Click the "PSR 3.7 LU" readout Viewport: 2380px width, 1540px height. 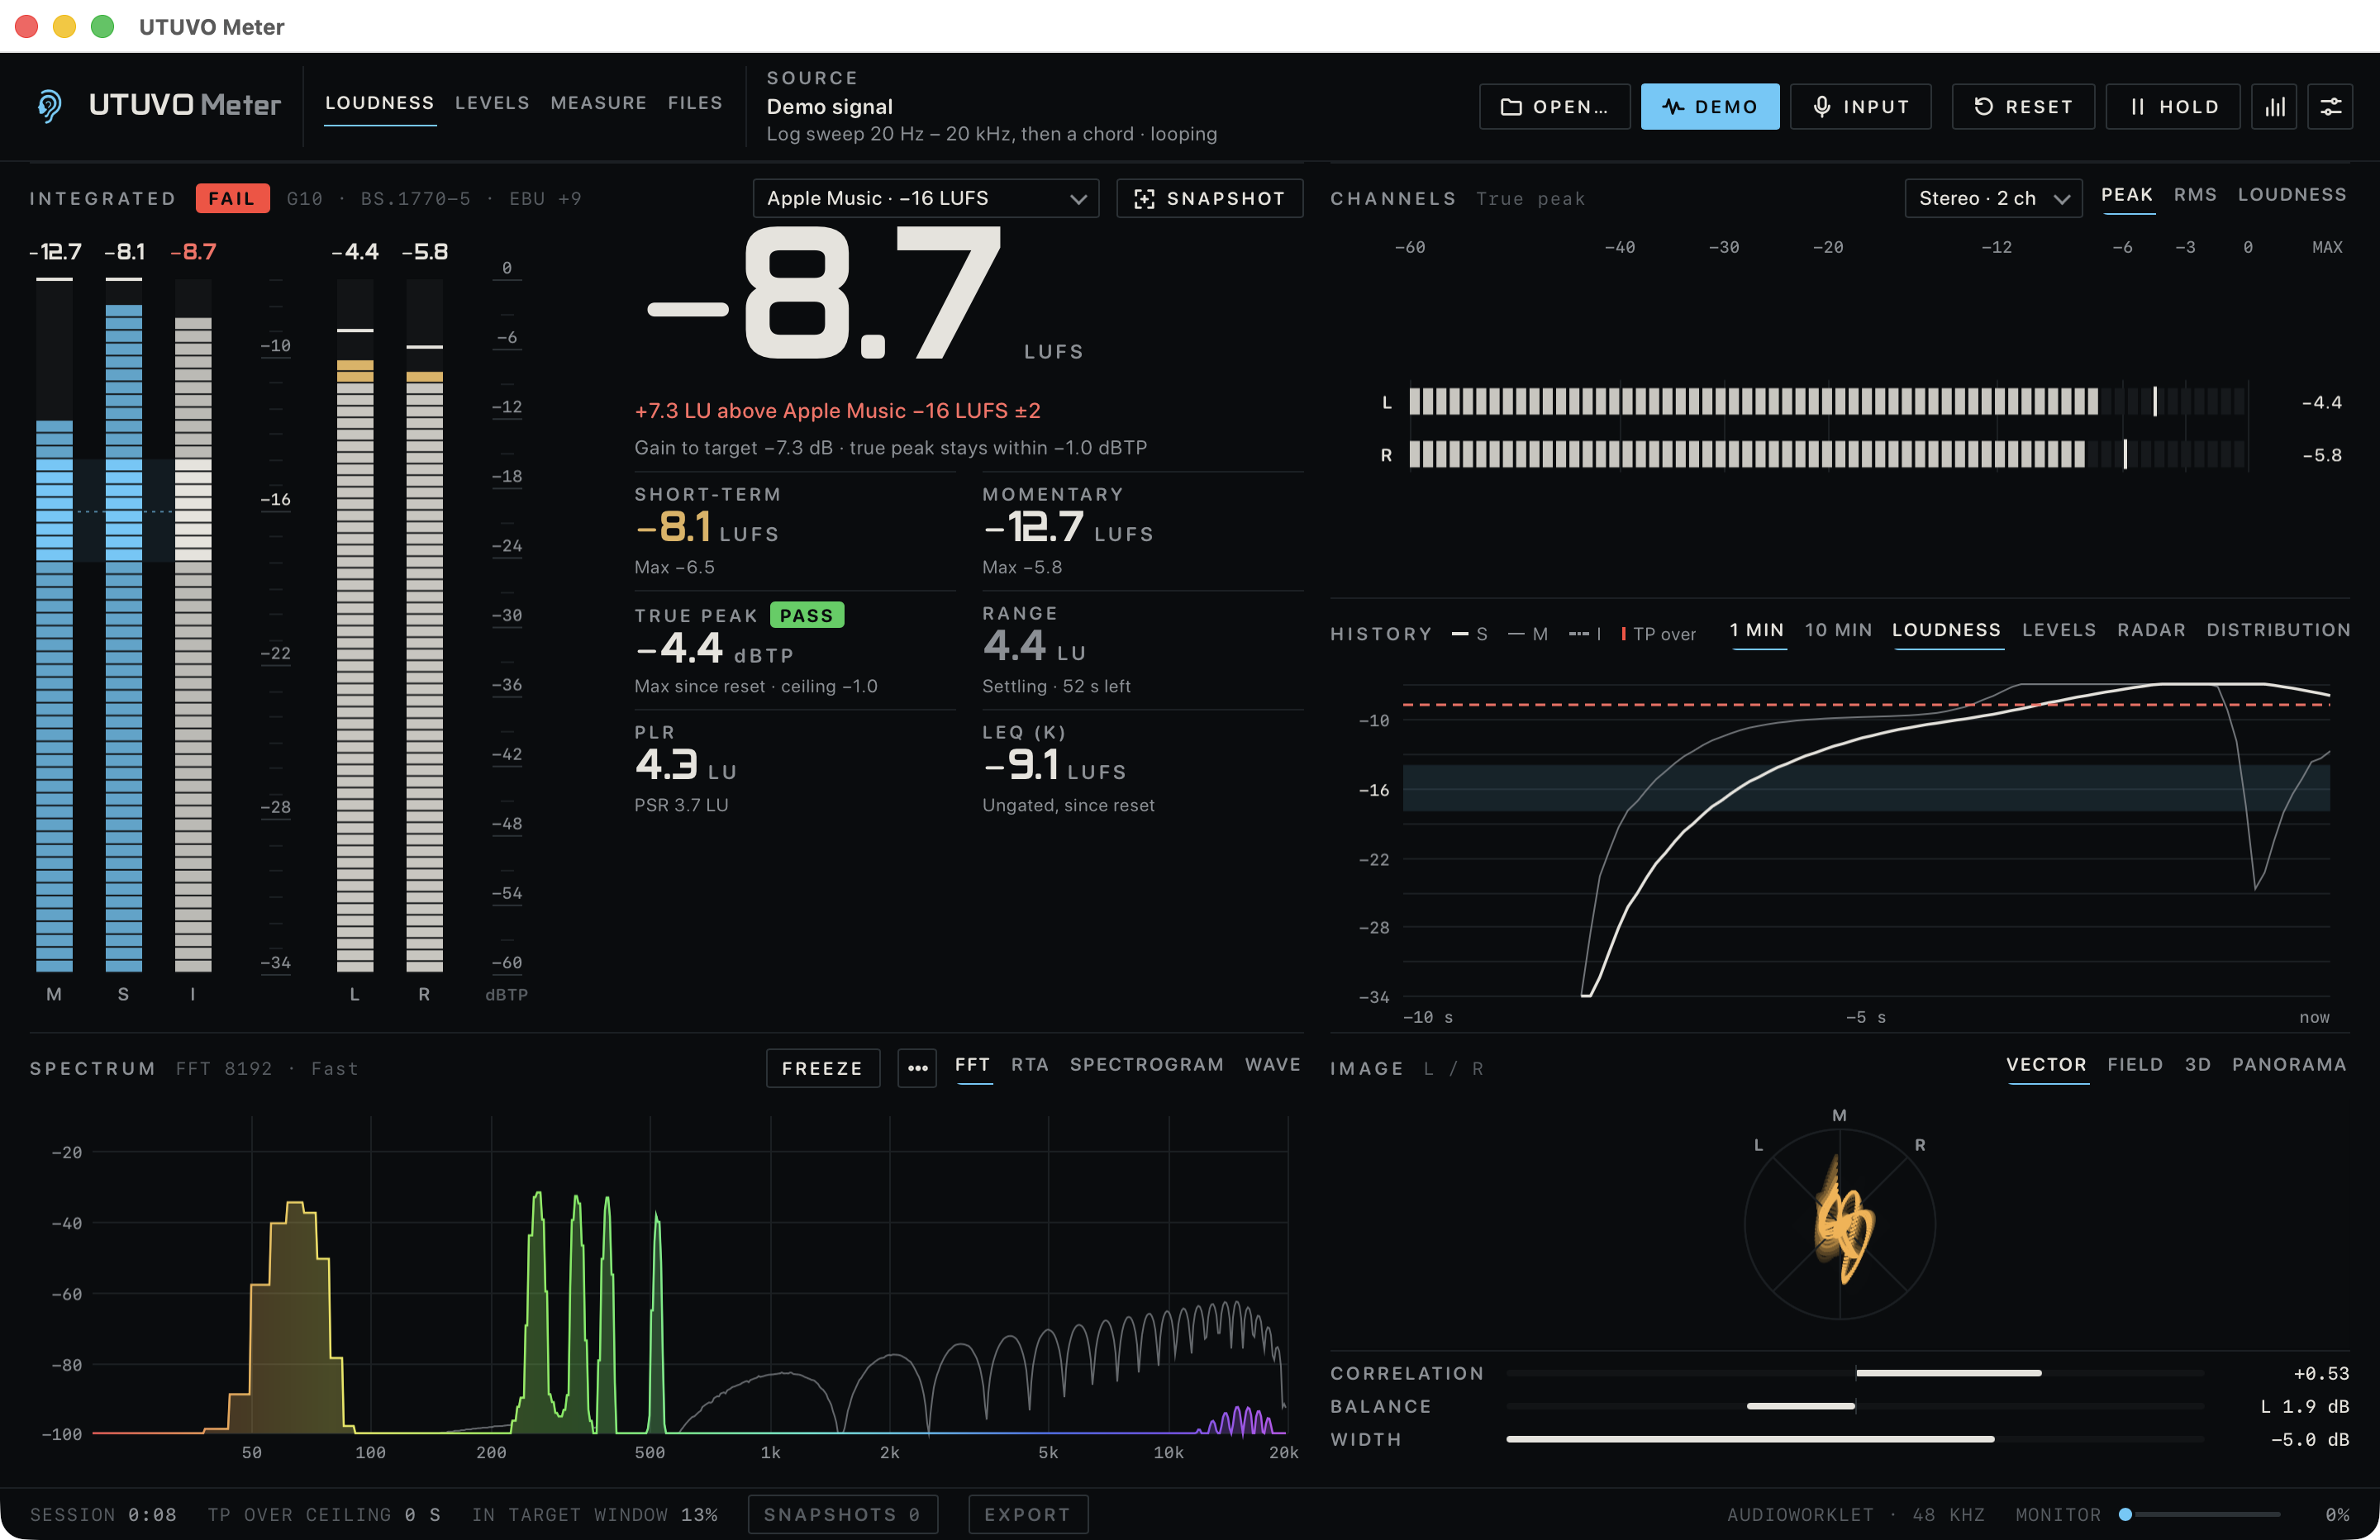coord(681,805)
